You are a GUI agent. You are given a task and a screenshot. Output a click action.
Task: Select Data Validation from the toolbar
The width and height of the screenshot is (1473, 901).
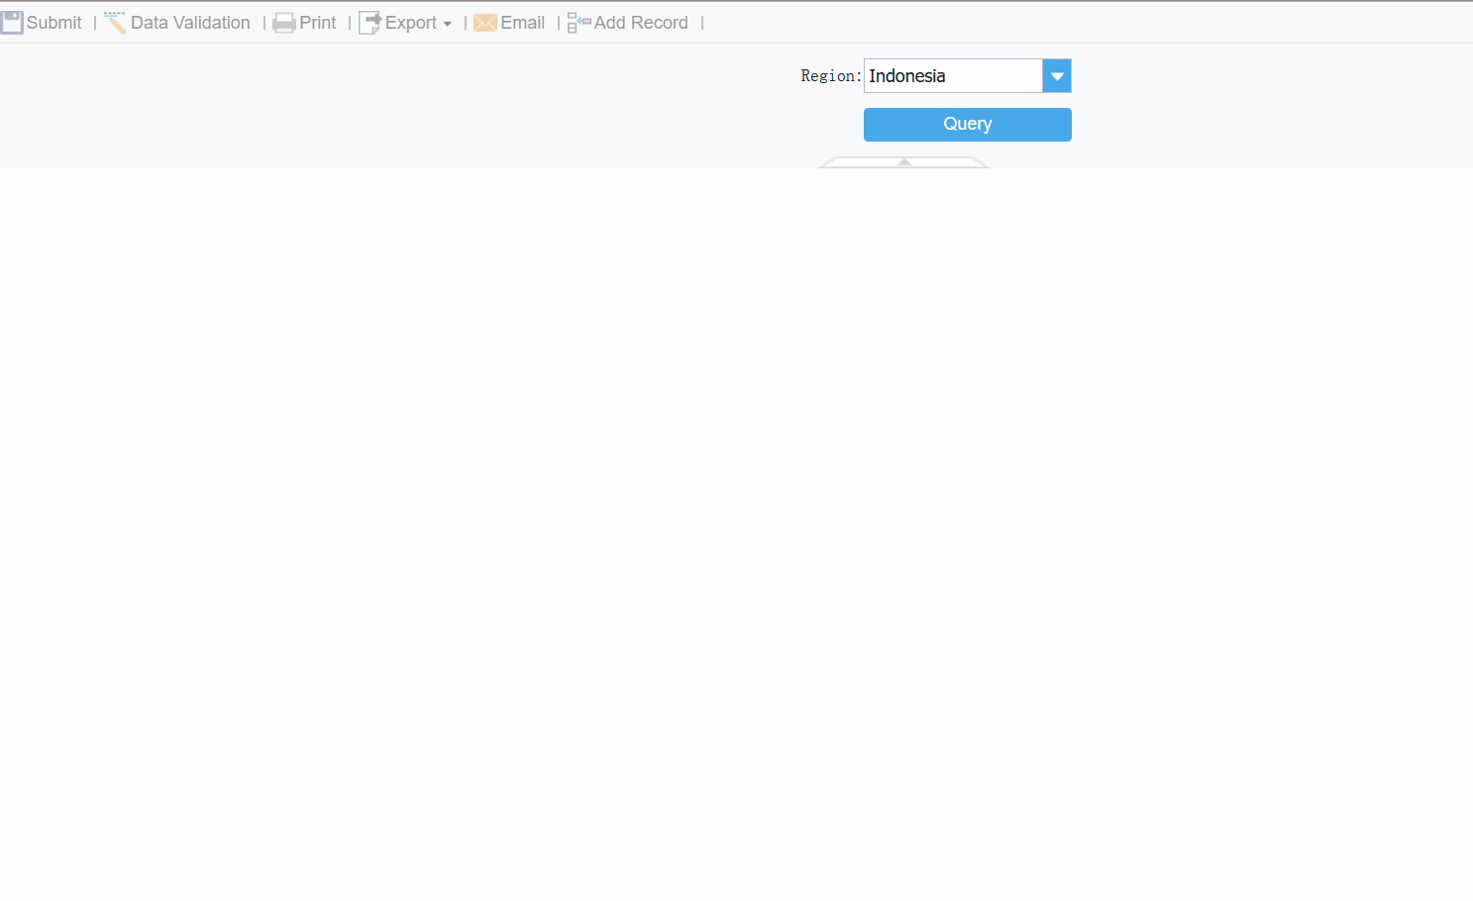[190, 22]
